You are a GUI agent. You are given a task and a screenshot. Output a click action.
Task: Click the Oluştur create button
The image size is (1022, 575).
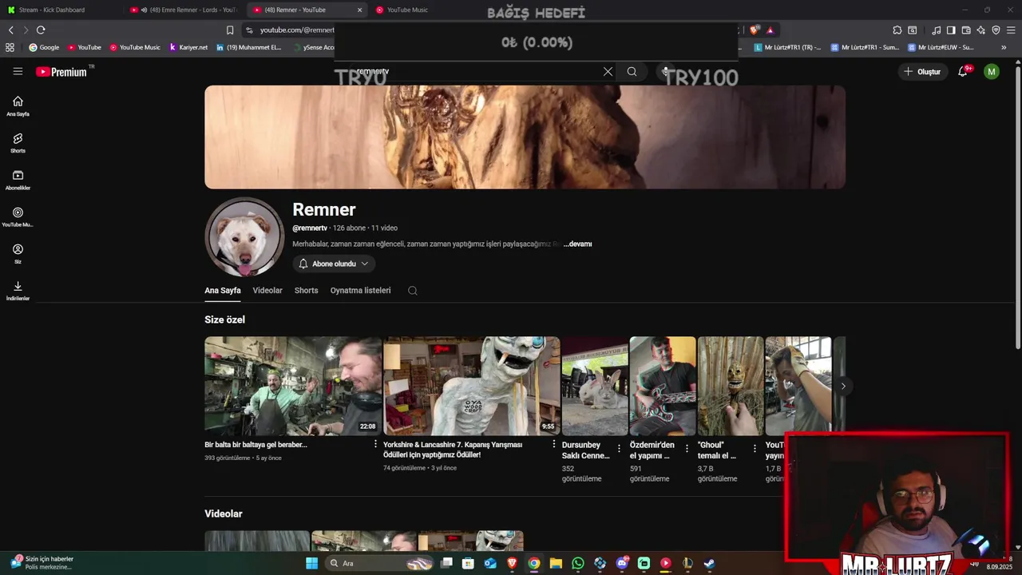tap(921, 72)
